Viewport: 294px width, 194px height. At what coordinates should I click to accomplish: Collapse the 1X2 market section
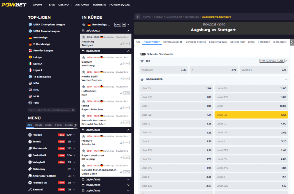287,61
